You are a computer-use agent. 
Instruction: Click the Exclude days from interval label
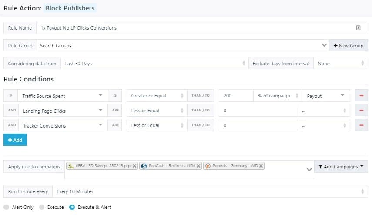pos(281,64)
